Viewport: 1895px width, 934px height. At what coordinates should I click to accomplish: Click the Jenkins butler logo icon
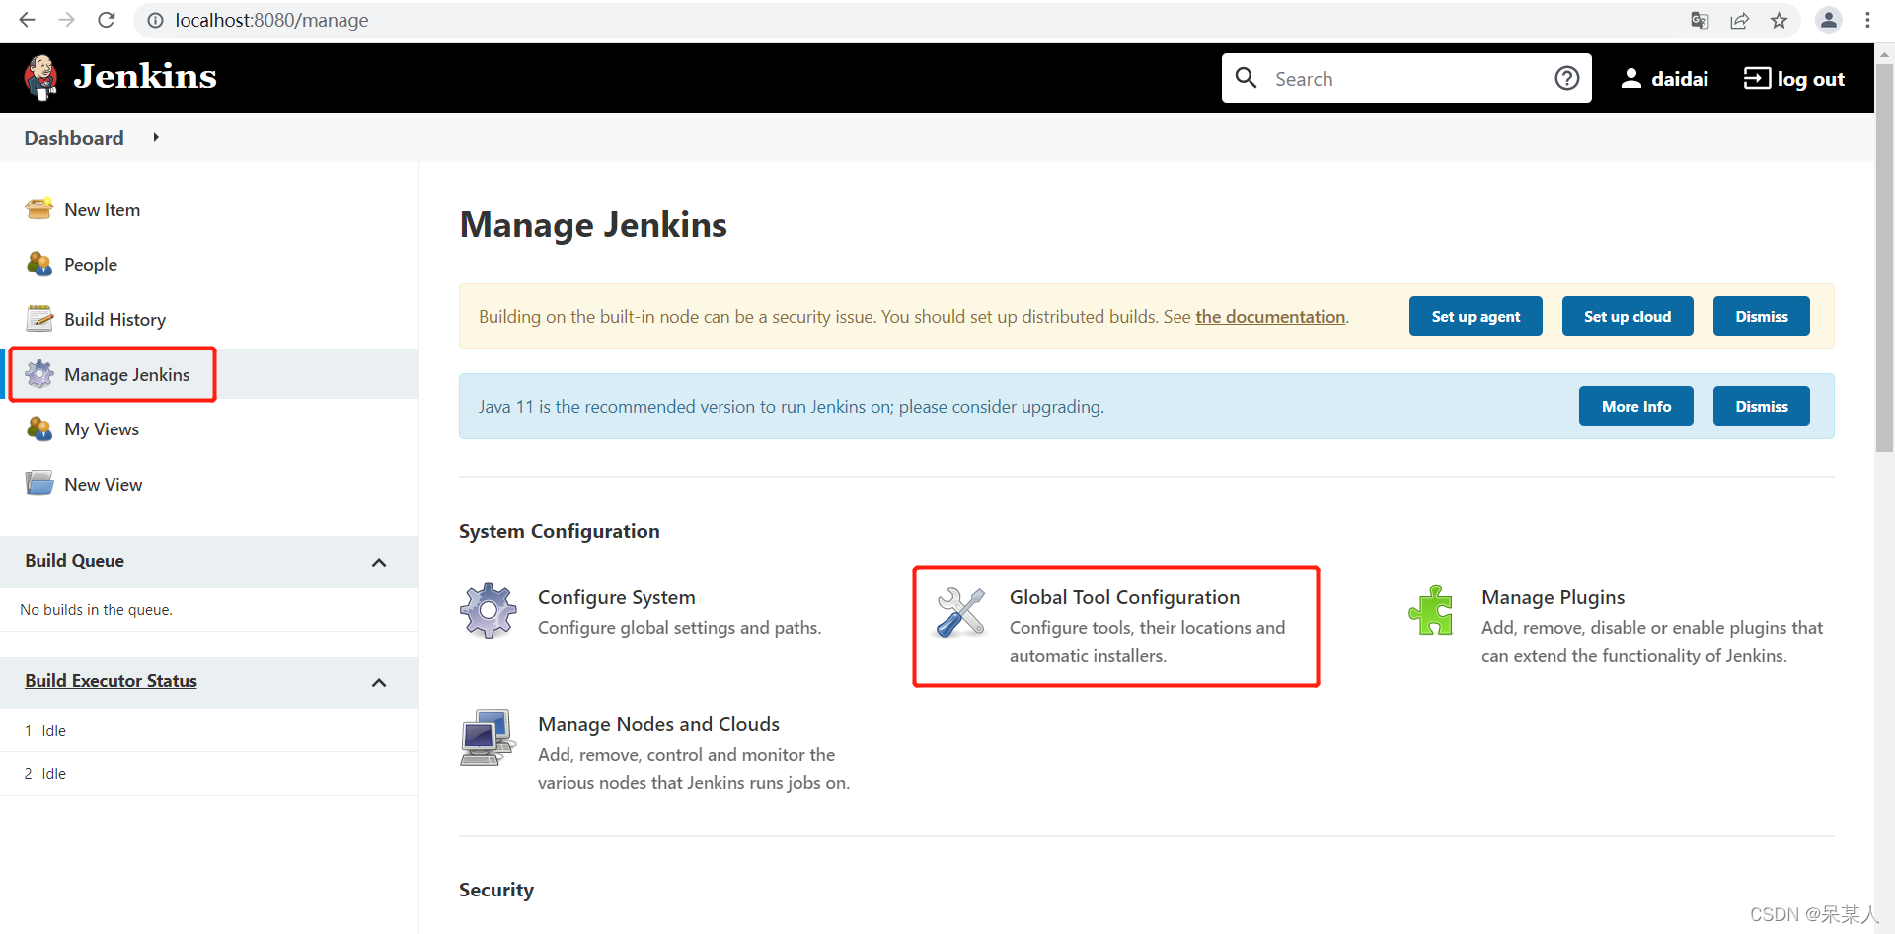pos(40,77)
